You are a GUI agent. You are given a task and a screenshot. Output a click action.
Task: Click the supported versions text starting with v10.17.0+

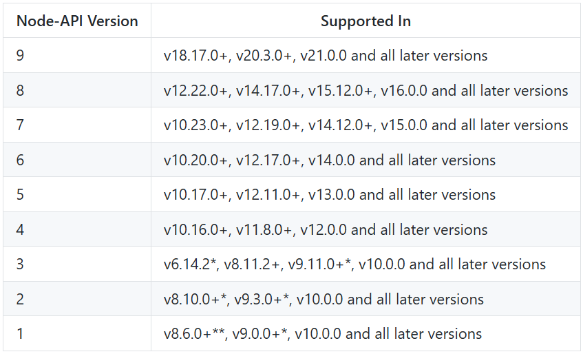point(330,195)
